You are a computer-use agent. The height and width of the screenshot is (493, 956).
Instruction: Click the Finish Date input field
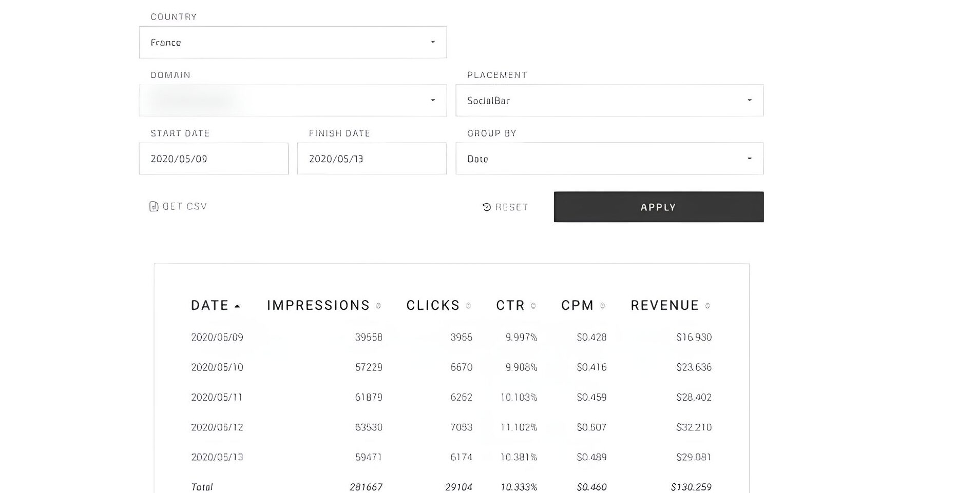[x=371, y=159]
